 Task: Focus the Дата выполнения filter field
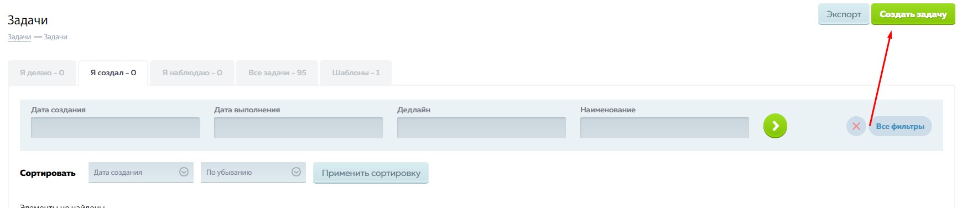(x=298, y=128)
